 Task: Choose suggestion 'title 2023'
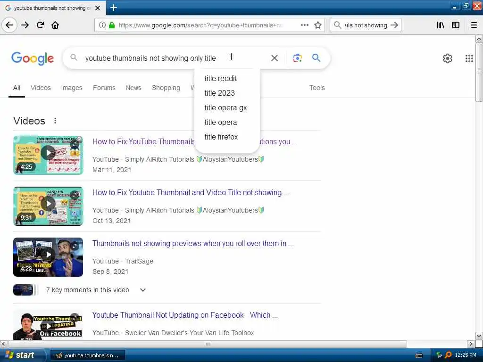pyautogui.click(x=227, y=93)
